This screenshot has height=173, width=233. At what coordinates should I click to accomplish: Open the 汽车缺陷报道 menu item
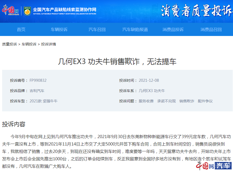click(135, 30)
